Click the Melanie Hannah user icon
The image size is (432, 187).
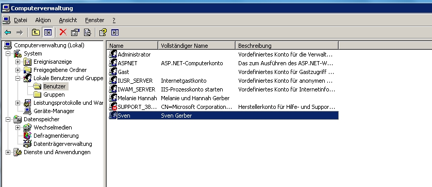click(113, 98)
